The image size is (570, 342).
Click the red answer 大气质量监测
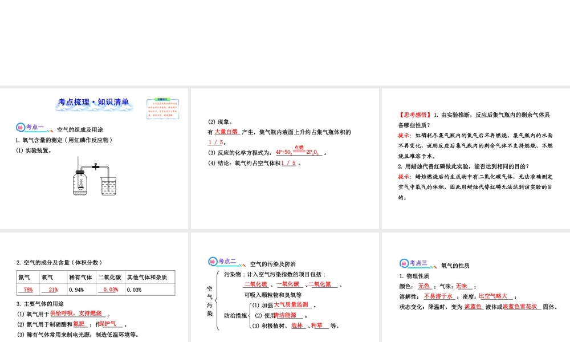pos(291,305)
